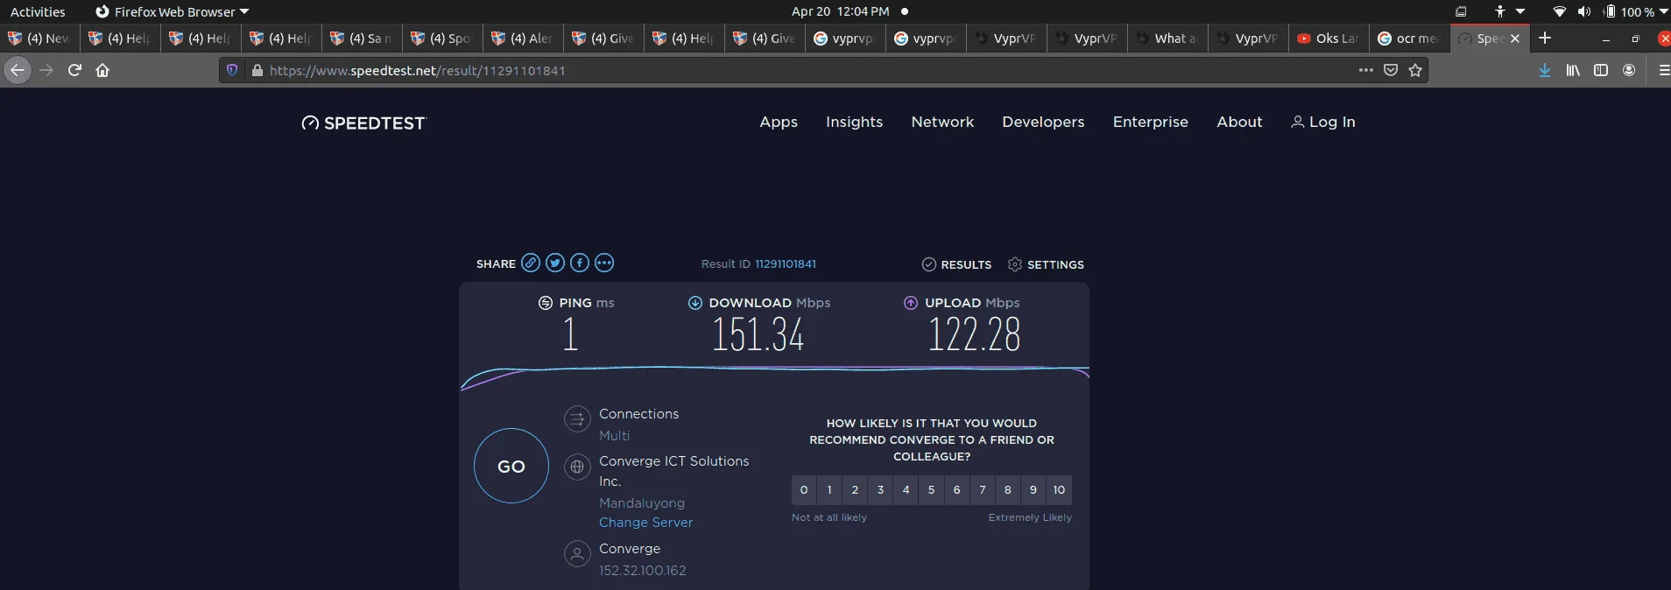Click the Ping ms icon

coord(546,303)
